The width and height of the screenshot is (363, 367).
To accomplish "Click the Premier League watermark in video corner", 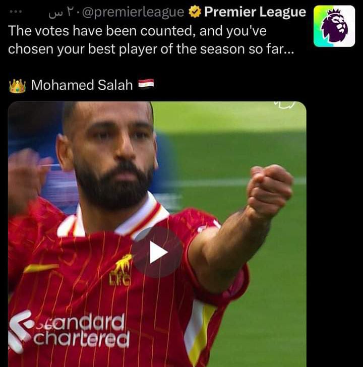I will (284, 105).
